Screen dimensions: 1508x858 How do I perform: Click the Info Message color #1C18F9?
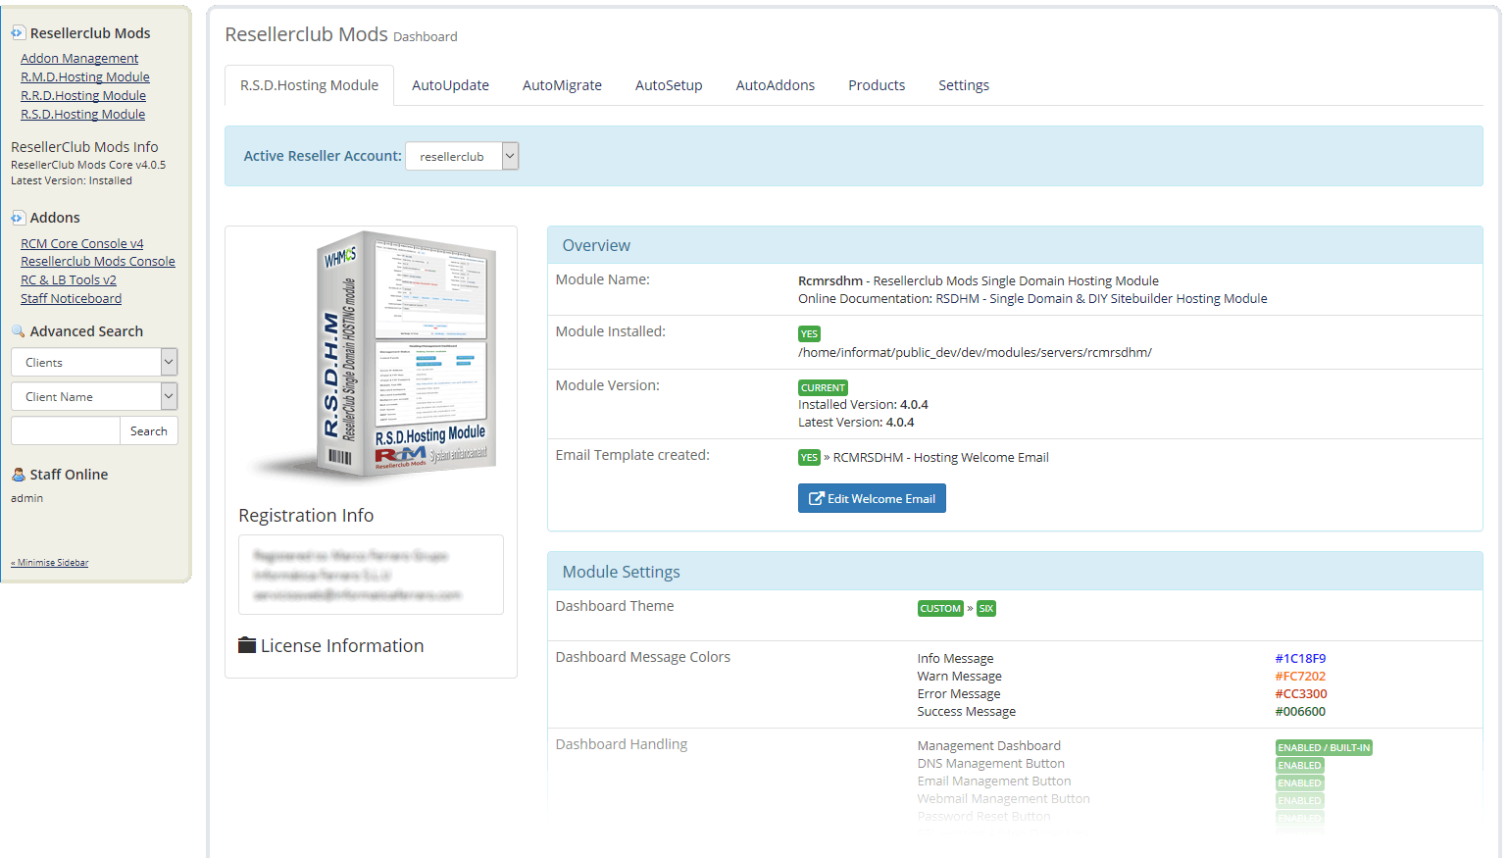pyautogui.click(x=1300, y=659)
